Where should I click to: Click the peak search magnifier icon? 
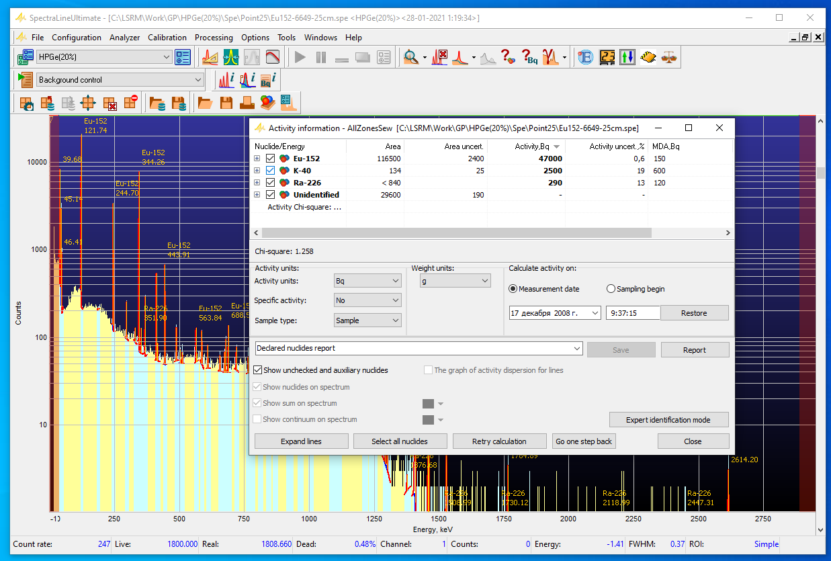coord(410,58)
